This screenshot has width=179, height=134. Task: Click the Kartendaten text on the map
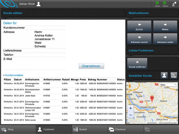152,123
